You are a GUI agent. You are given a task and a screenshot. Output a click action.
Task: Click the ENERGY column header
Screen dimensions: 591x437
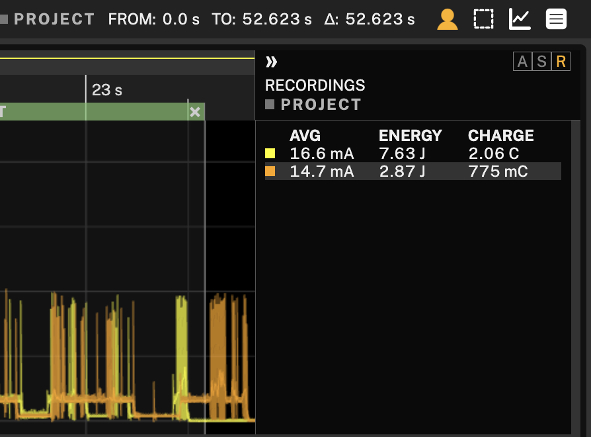tap(410, 136)
